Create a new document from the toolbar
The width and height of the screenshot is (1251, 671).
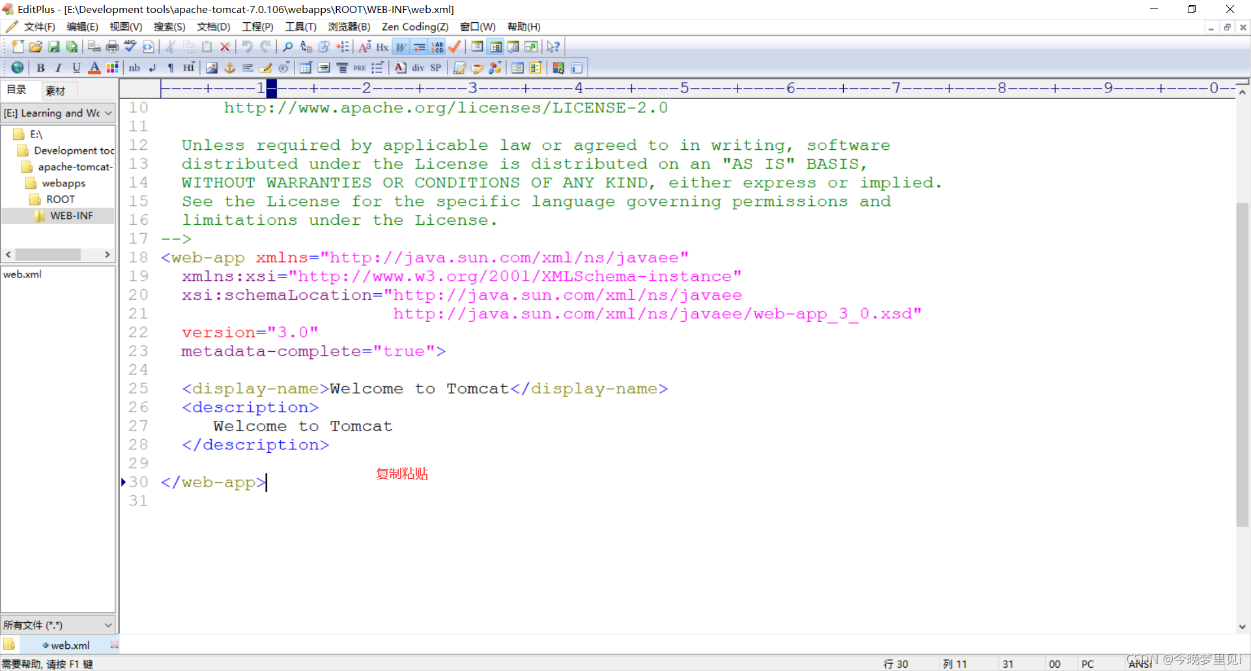pos(18,47)
